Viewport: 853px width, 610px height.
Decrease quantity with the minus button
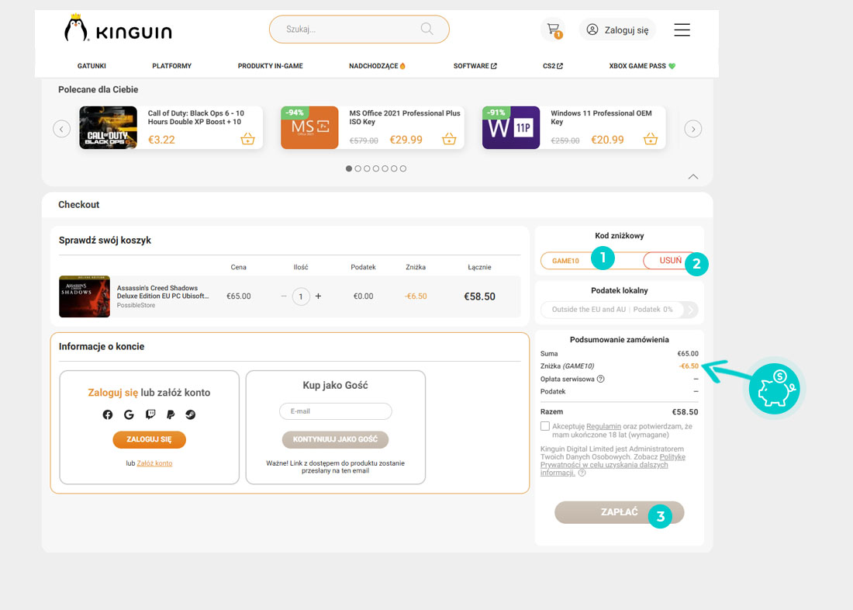(x=283, y=296)
